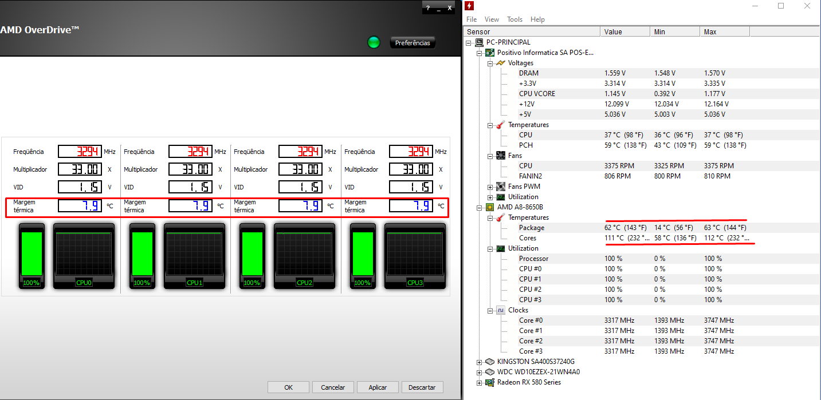Click the thermometer icon under AMD A8-8650B
The height and width of the screenshot is (400, 821).
(x=501, y=217)
